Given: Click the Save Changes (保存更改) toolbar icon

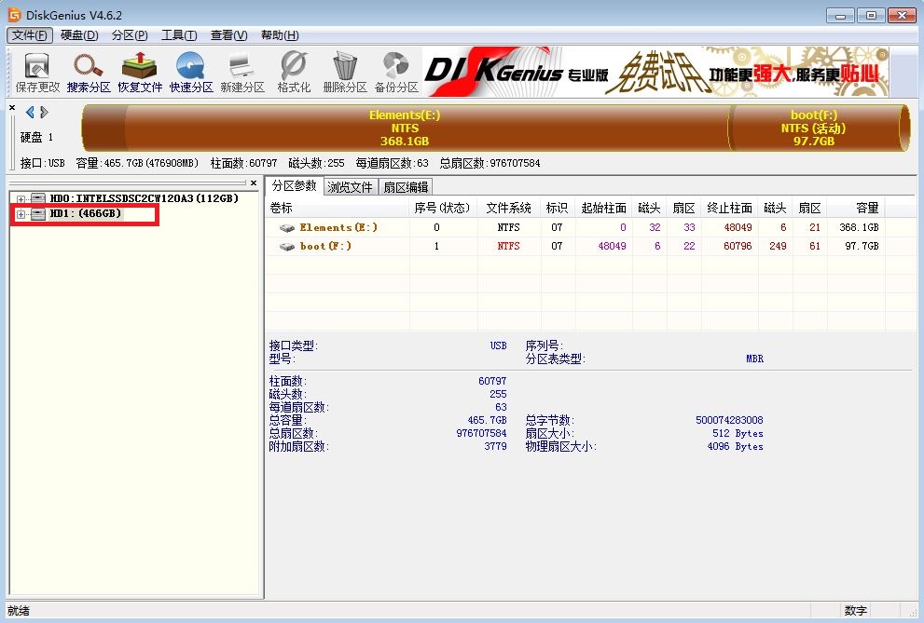Looking at the screenshot, I should [37, 73].
